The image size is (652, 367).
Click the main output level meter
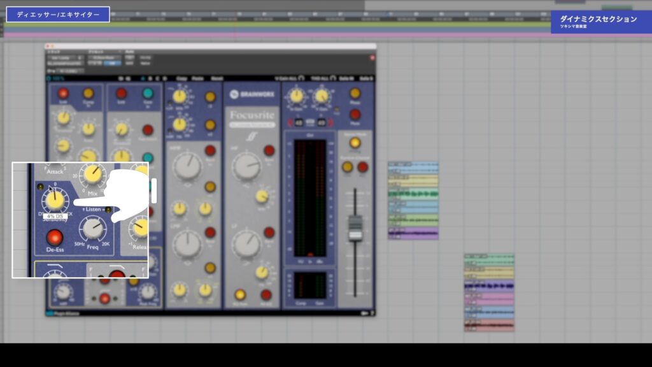point(310,198)
